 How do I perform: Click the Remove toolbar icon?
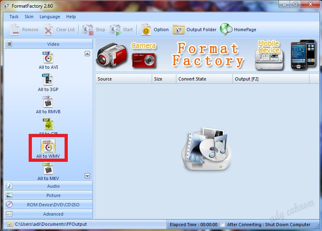click(15, 30)
